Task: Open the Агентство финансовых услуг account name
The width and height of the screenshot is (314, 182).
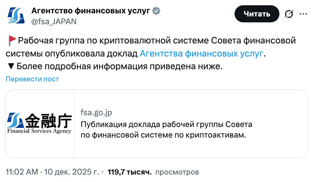Action: 91,11
